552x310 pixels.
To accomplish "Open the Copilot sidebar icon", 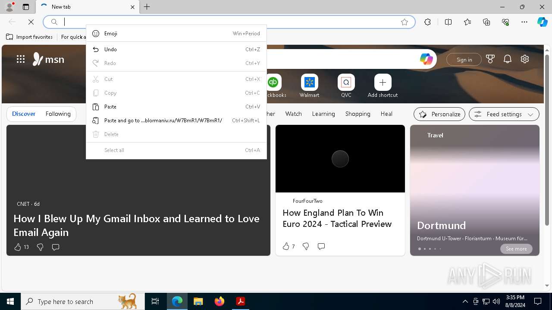I will [542, 22].
